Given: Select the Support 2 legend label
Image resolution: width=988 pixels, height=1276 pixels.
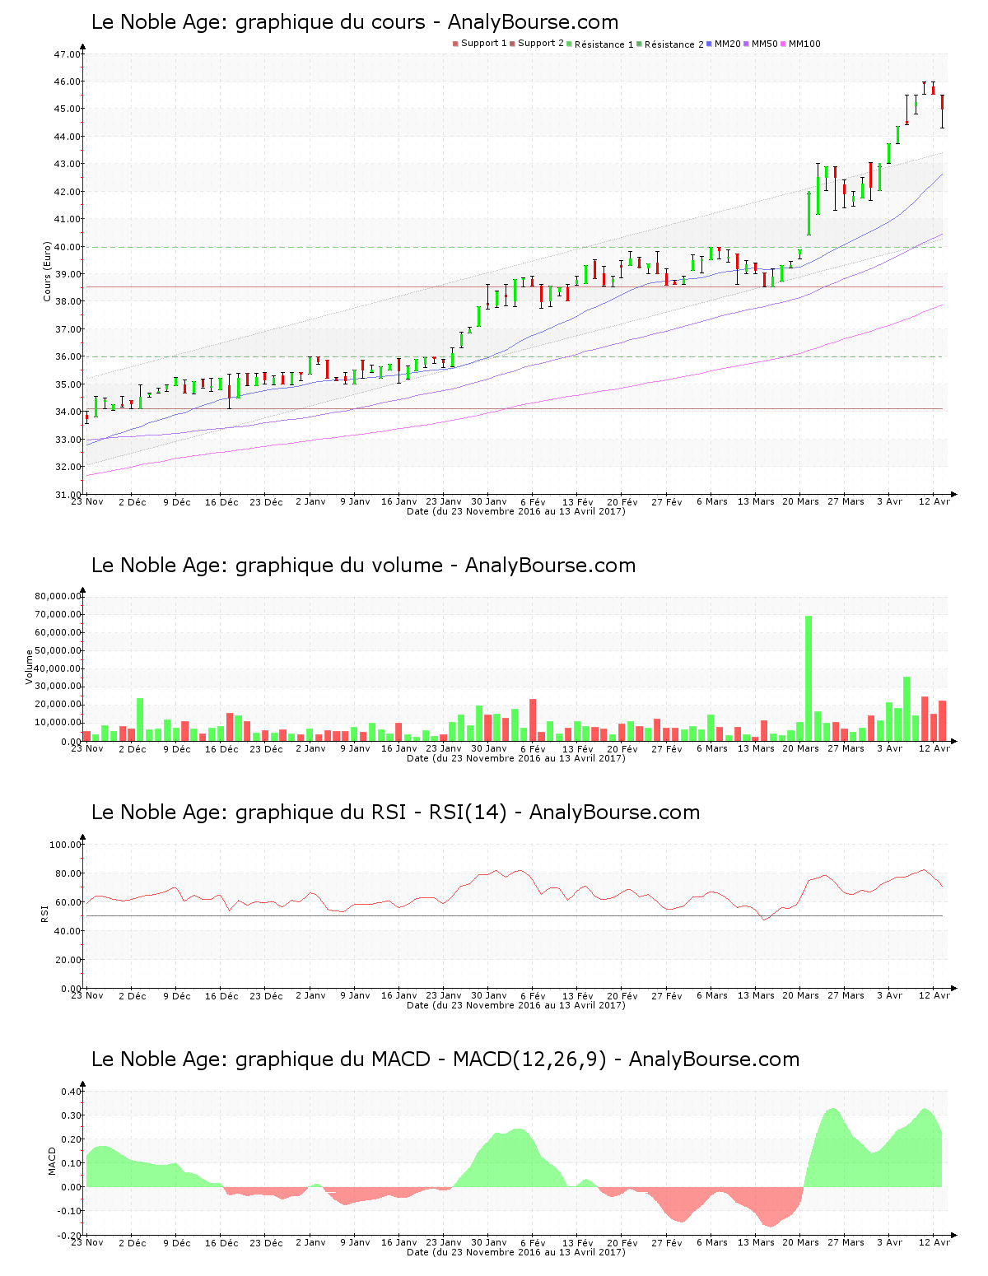Looking at the screenshot, I should point(541,44).
